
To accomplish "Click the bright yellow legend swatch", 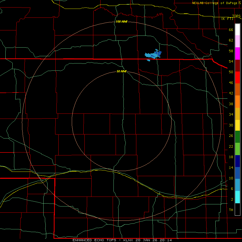I will (237, 125).
